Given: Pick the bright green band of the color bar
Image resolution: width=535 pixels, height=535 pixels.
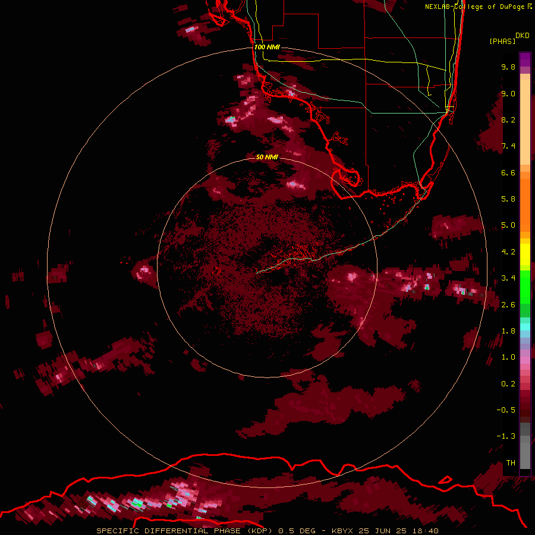Looking at the screenshot, I should 525,287.
